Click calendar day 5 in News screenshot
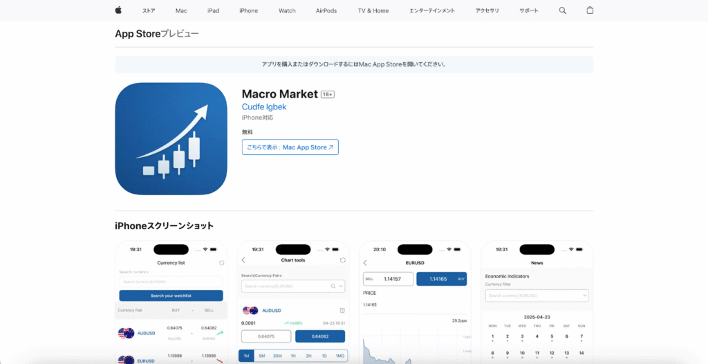This screenshot has height=364, width=708. click(552, 336)
